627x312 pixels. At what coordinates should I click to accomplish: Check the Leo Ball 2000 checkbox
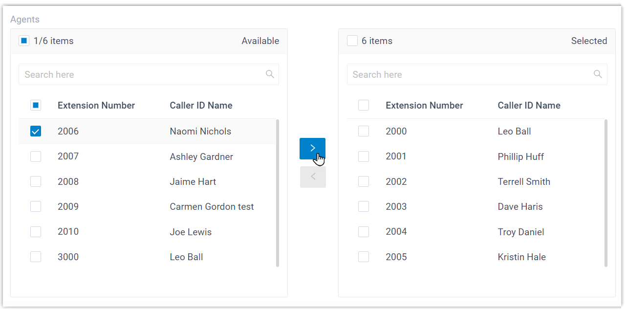click(x=364, y=131)
